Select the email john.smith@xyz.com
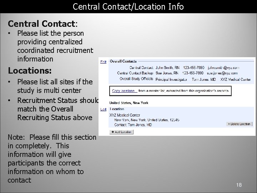The width and height of the screenshot is (257, 193). point(223,68)
